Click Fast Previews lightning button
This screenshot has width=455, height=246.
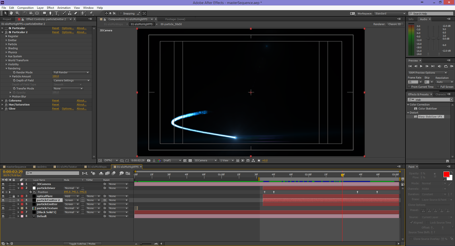point(243,160)
